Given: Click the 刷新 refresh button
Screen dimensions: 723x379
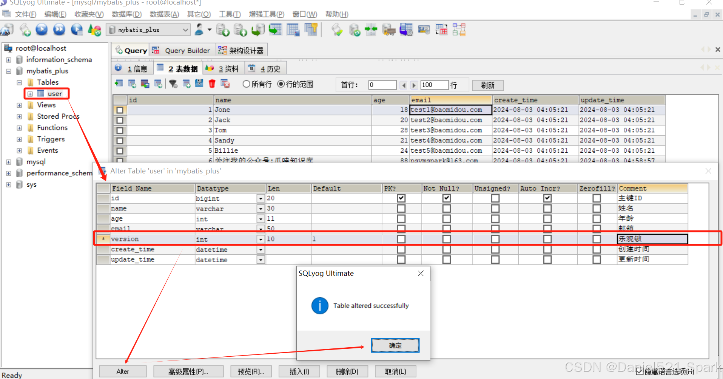Looking at the screenshot, I should tap(488, 85).
